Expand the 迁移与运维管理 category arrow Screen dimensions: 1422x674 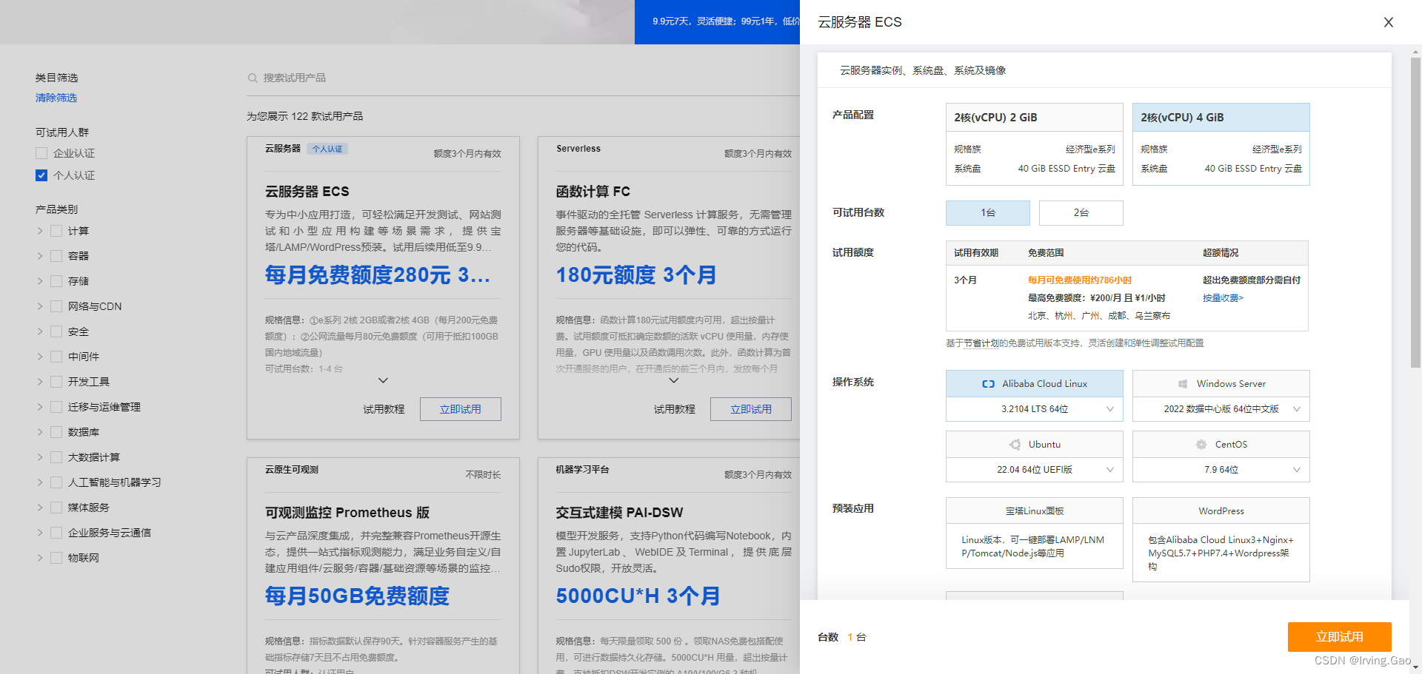coord(40,407)
